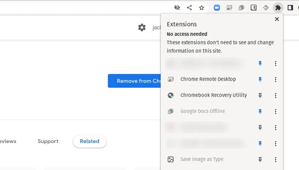Open the three-dot menu for Google Docs Offline
299x170 pixels.
pos(276,111)
